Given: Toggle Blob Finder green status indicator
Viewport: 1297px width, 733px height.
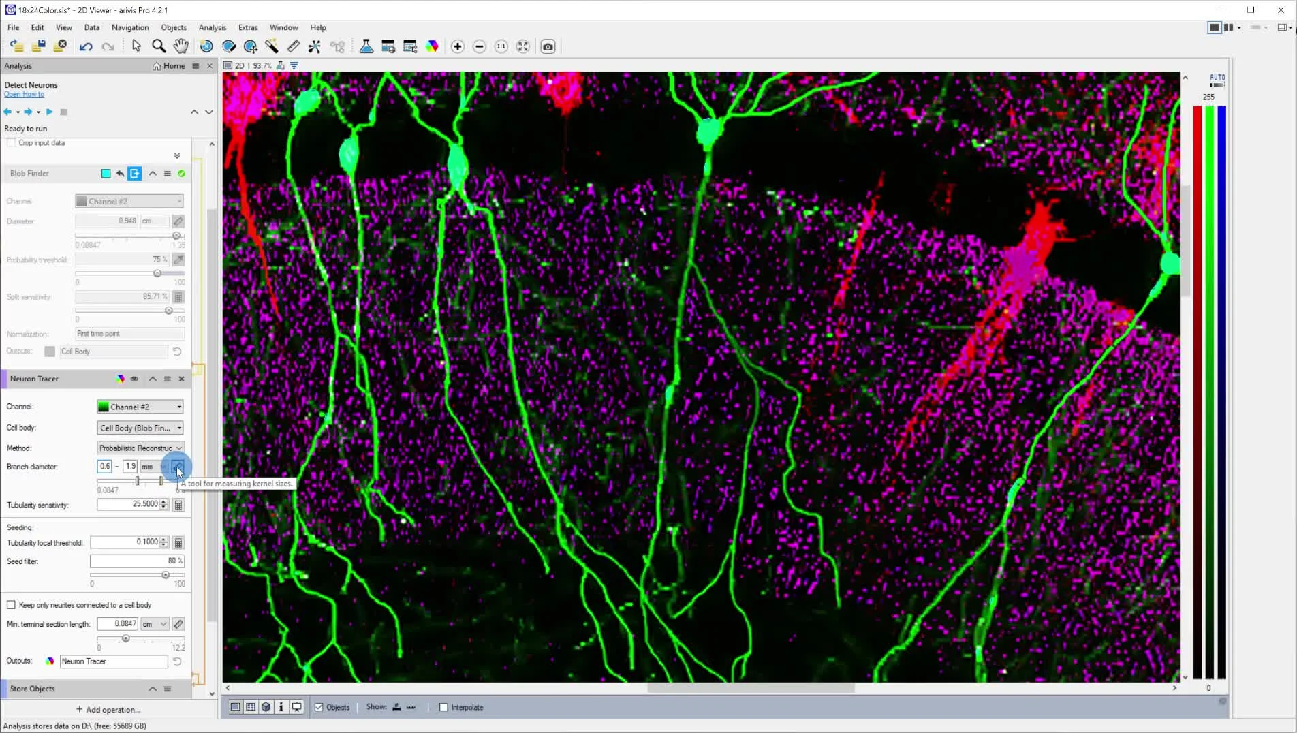Looking at the screenshot, I should pos(182,174).
